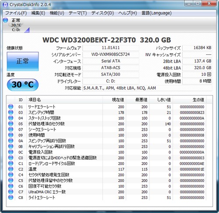Image resolution: width=219 pixels, height=213 pixels.
Task: Click the 生の値 column header
Action: coord(189,100)
